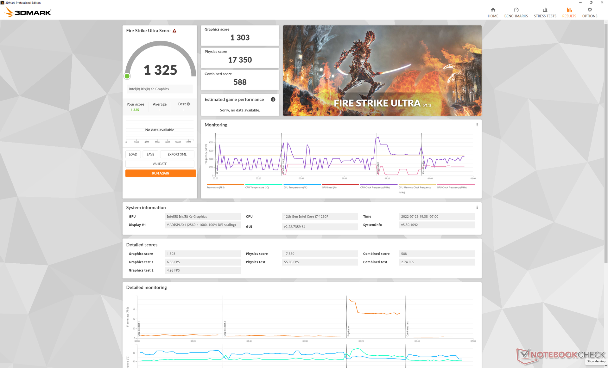Open the Options gear icon
608x368 pixels.
[x=590, y=10]
